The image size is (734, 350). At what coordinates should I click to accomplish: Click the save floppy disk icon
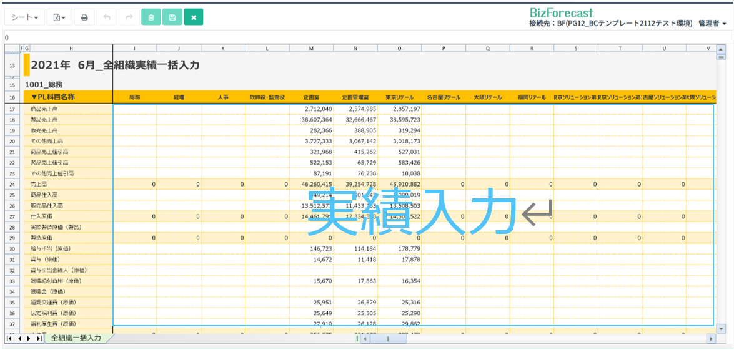pyautogui.click(x=172, y=17)
